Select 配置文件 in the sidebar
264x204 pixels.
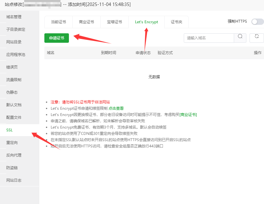coord(14,117)
